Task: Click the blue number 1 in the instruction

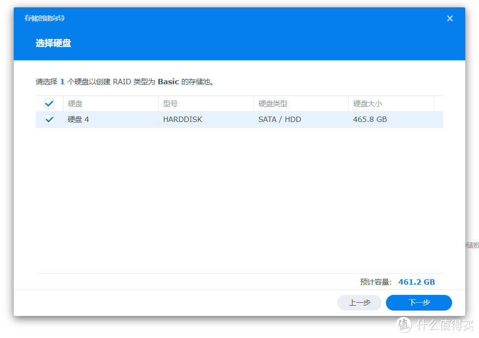Action: pyautogui.click(x=62, y=82)
